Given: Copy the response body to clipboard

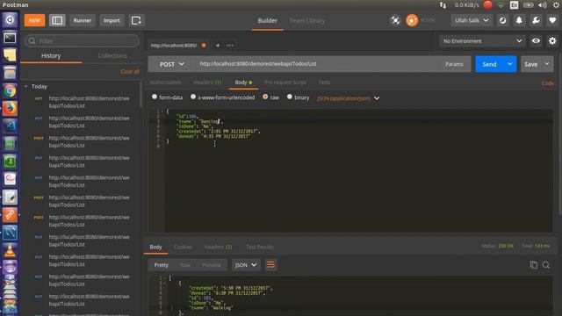Looking at the screenshot, I should tap(533, 265).
